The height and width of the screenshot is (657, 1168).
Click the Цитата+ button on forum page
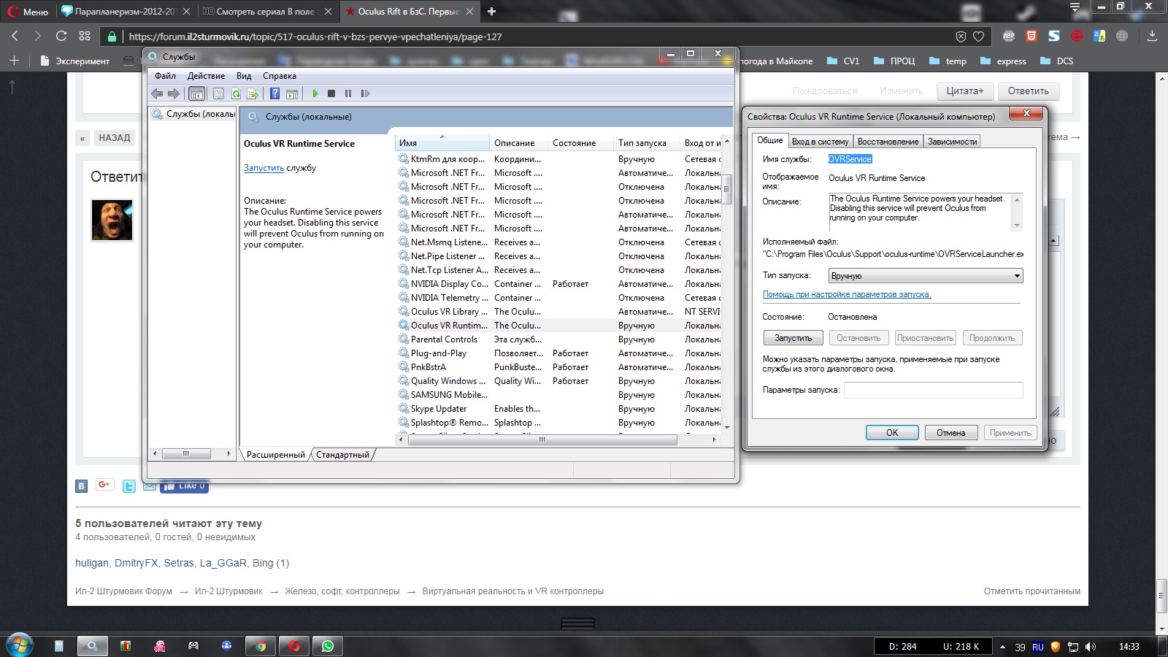[x=965, y=91]
